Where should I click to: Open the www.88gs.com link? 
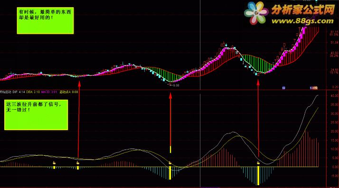click(302, 21)
